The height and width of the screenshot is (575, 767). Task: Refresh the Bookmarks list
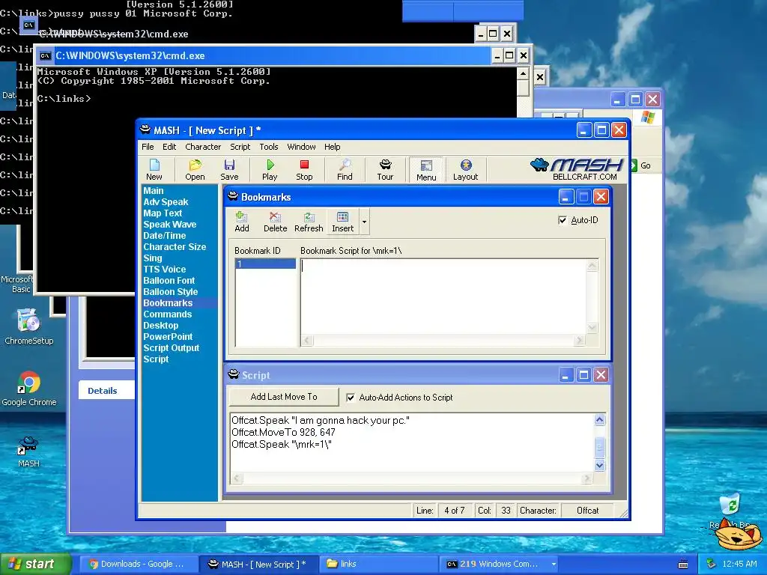click(x=309, y=222)
